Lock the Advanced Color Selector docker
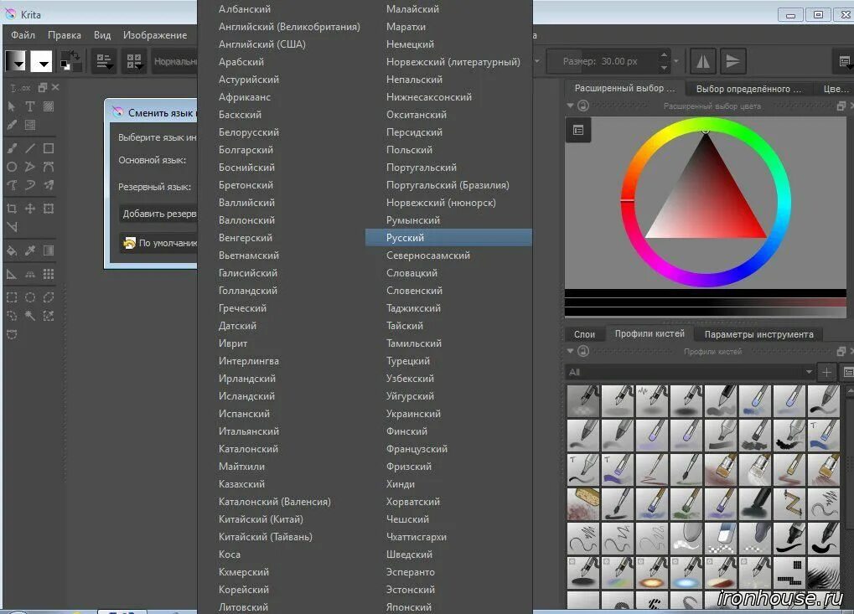Screen dimensions: 854x614 582,106
